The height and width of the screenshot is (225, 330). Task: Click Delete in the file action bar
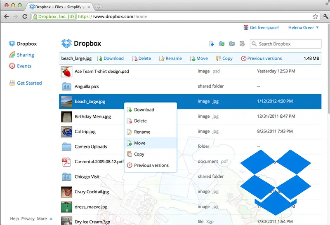coord(141,58)
